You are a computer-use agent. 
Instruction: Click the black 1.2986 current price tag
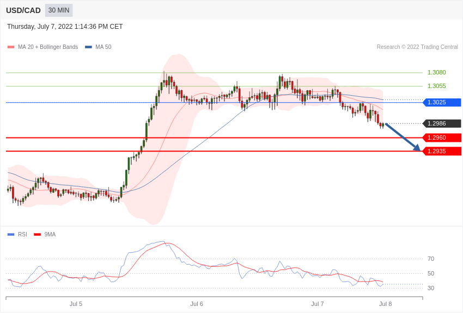point(442,123)
